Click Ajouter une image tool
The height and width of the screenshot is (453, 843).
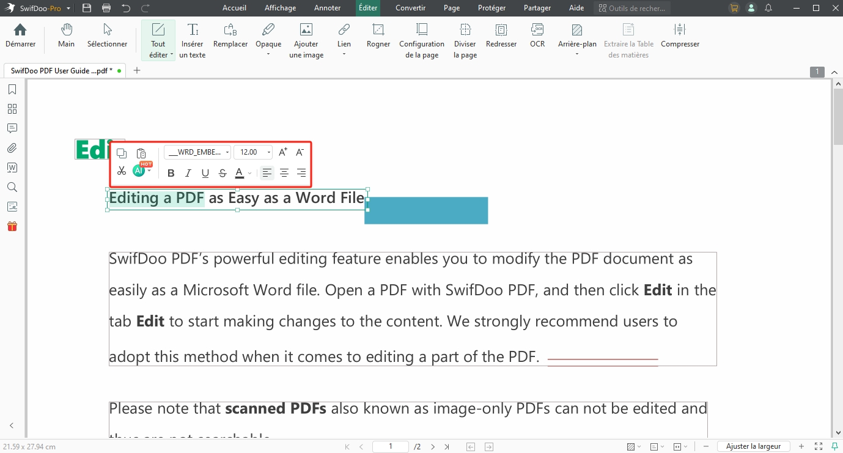[306, 41]
